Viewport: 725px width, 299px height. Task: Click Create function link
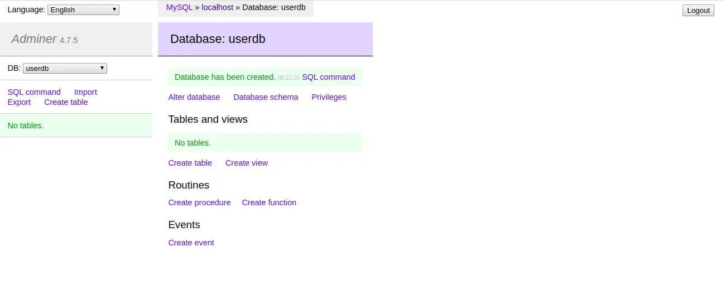pyautogui.click(x=269, y=202)
